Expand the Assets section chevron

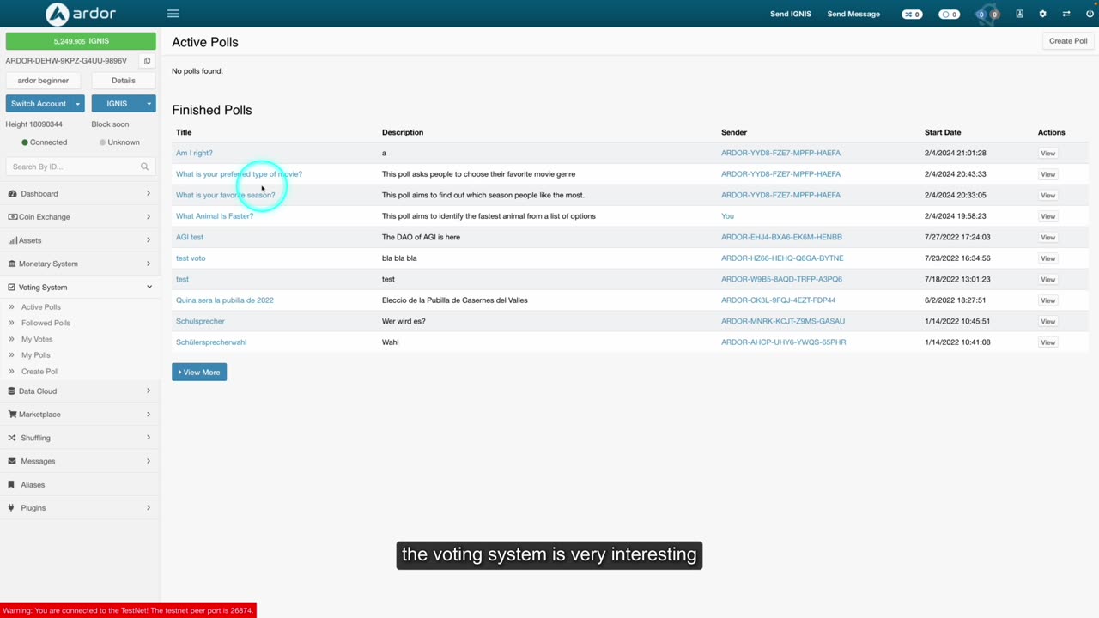149,240
